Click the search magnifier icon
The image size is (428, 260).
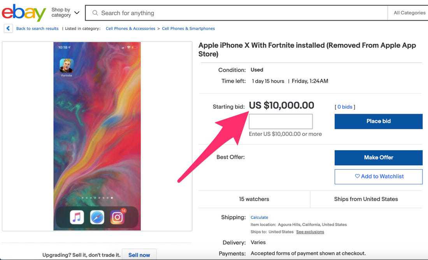(95, 13)
